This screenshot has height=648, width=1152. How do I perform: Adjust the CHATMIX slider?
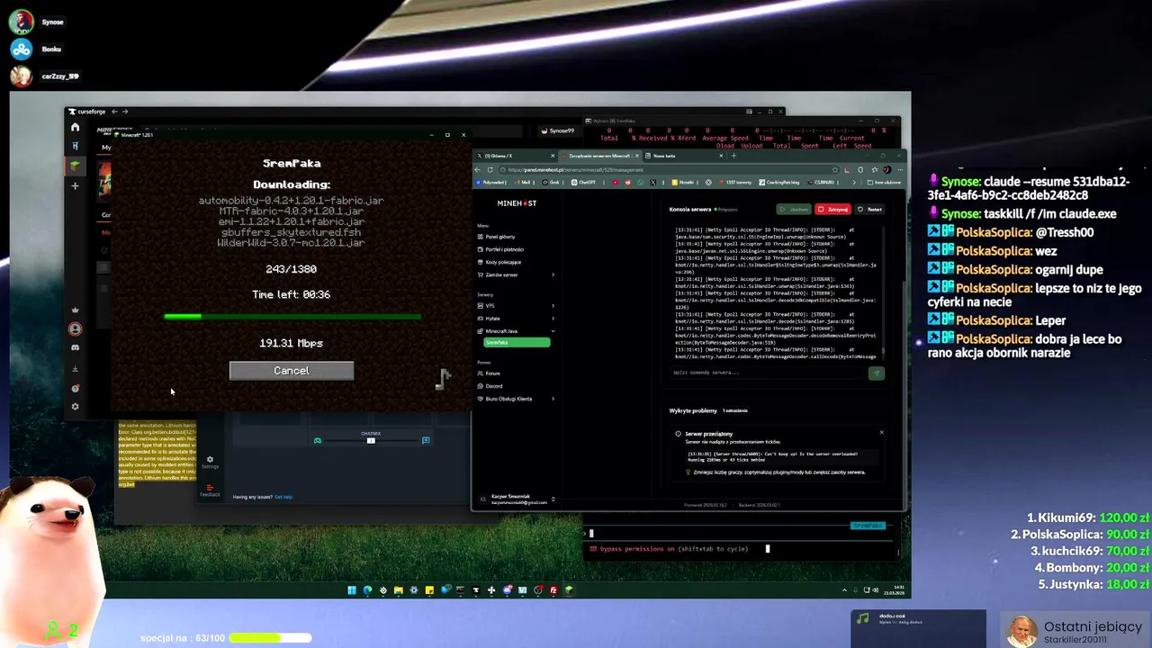coord(371,441)
